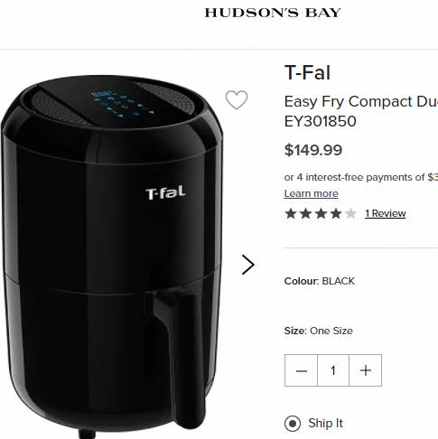
Task: Show the next product image with the arrow
Action: pyautogui.click(x=248, y=265)
